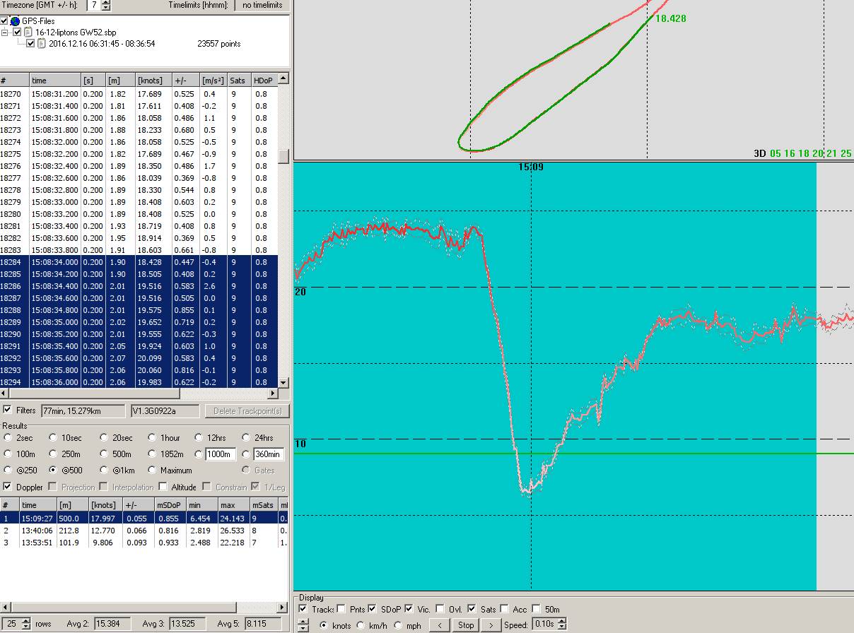Viewport: 854px width, 633px height.
Task: Hide the 16-12-liptons GW52.sbp track via its checkbox
Action: click(x=17, y=32)
